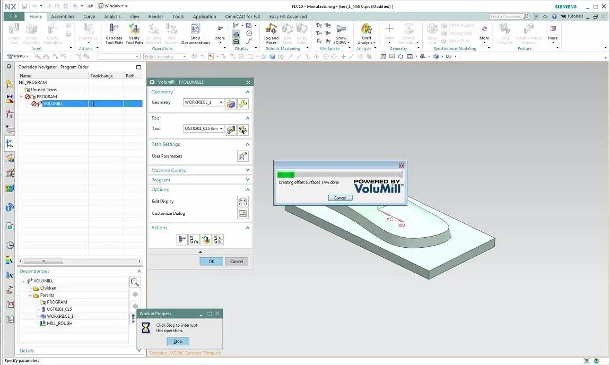
Task: Click the Verify icon under Actions
Action: 206,240
